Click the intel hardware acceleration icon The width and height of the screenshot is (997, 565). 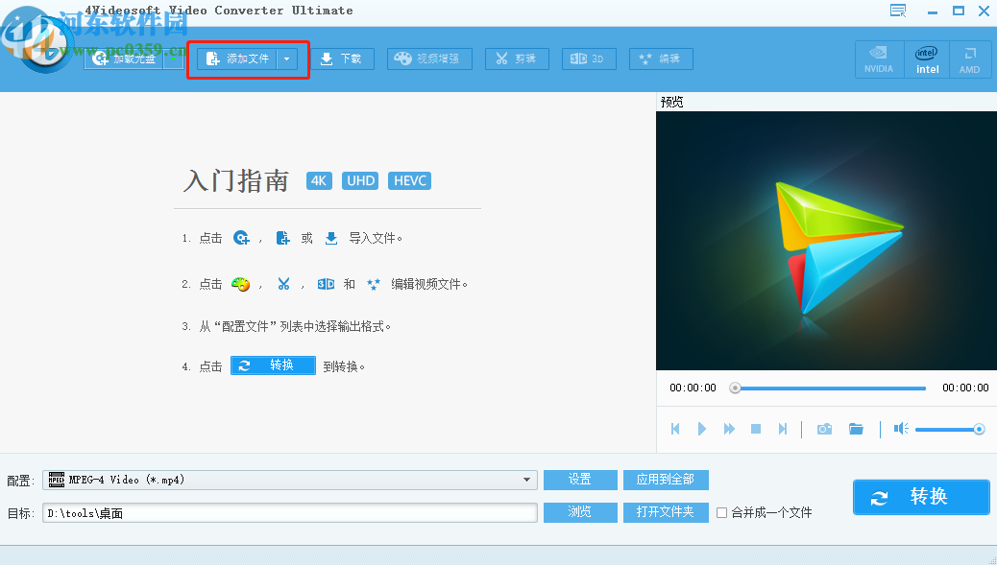(926, 59)
